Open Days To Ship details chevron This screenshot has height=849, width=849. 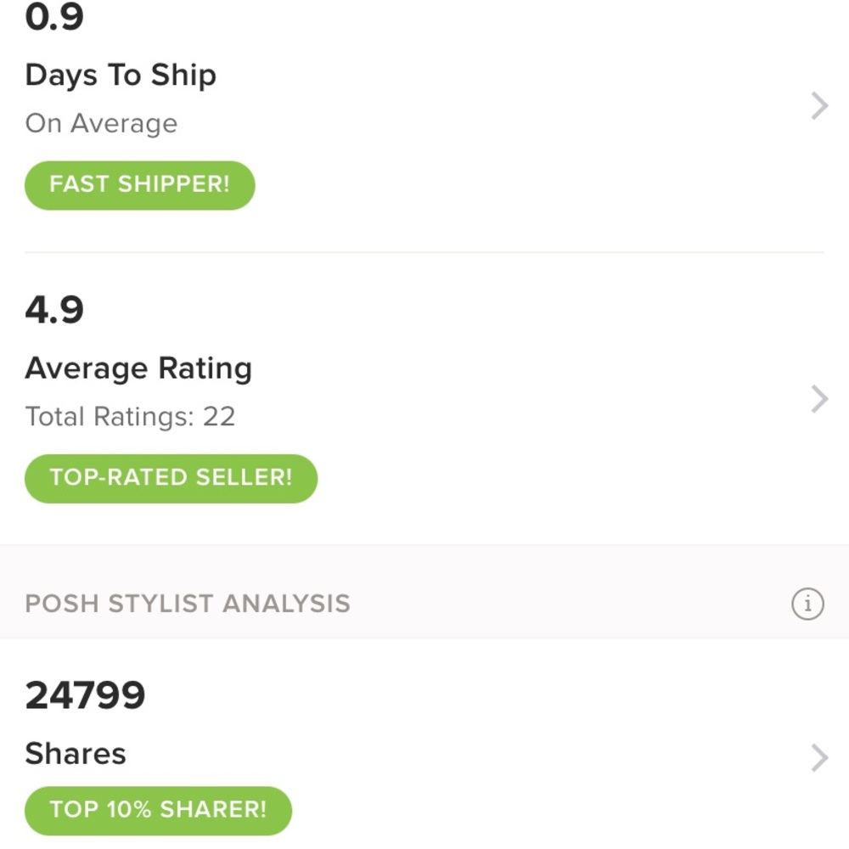pos(818,106)
